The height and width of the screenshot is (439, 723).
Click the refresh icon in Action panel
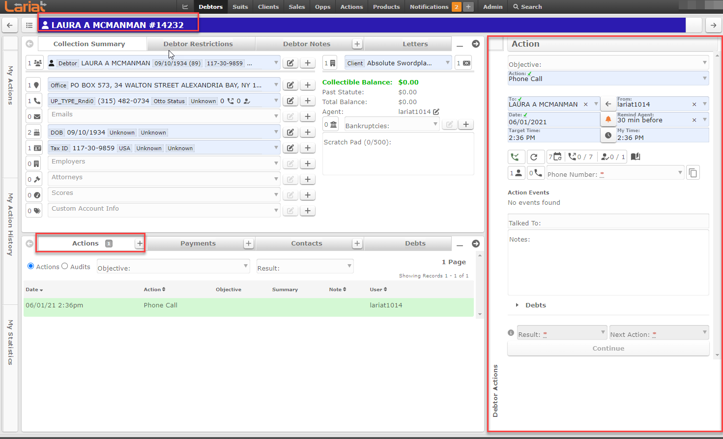click(534, 157)
